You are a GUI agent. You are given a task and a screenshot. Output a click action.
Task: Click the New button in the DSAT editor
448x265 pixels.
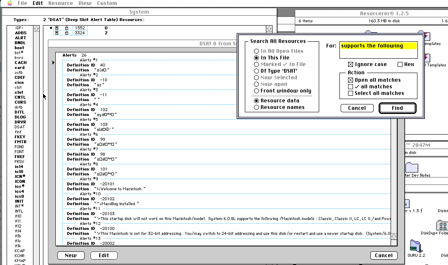point(71,256)
